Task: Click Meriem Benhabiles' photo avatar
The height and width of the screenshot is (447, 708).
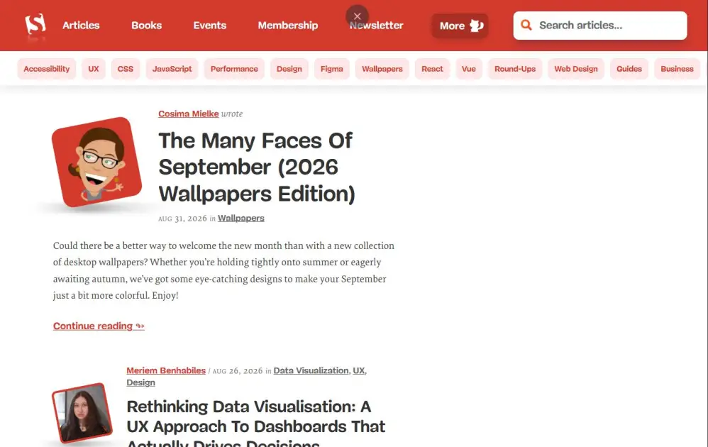Action: [82, 413]
